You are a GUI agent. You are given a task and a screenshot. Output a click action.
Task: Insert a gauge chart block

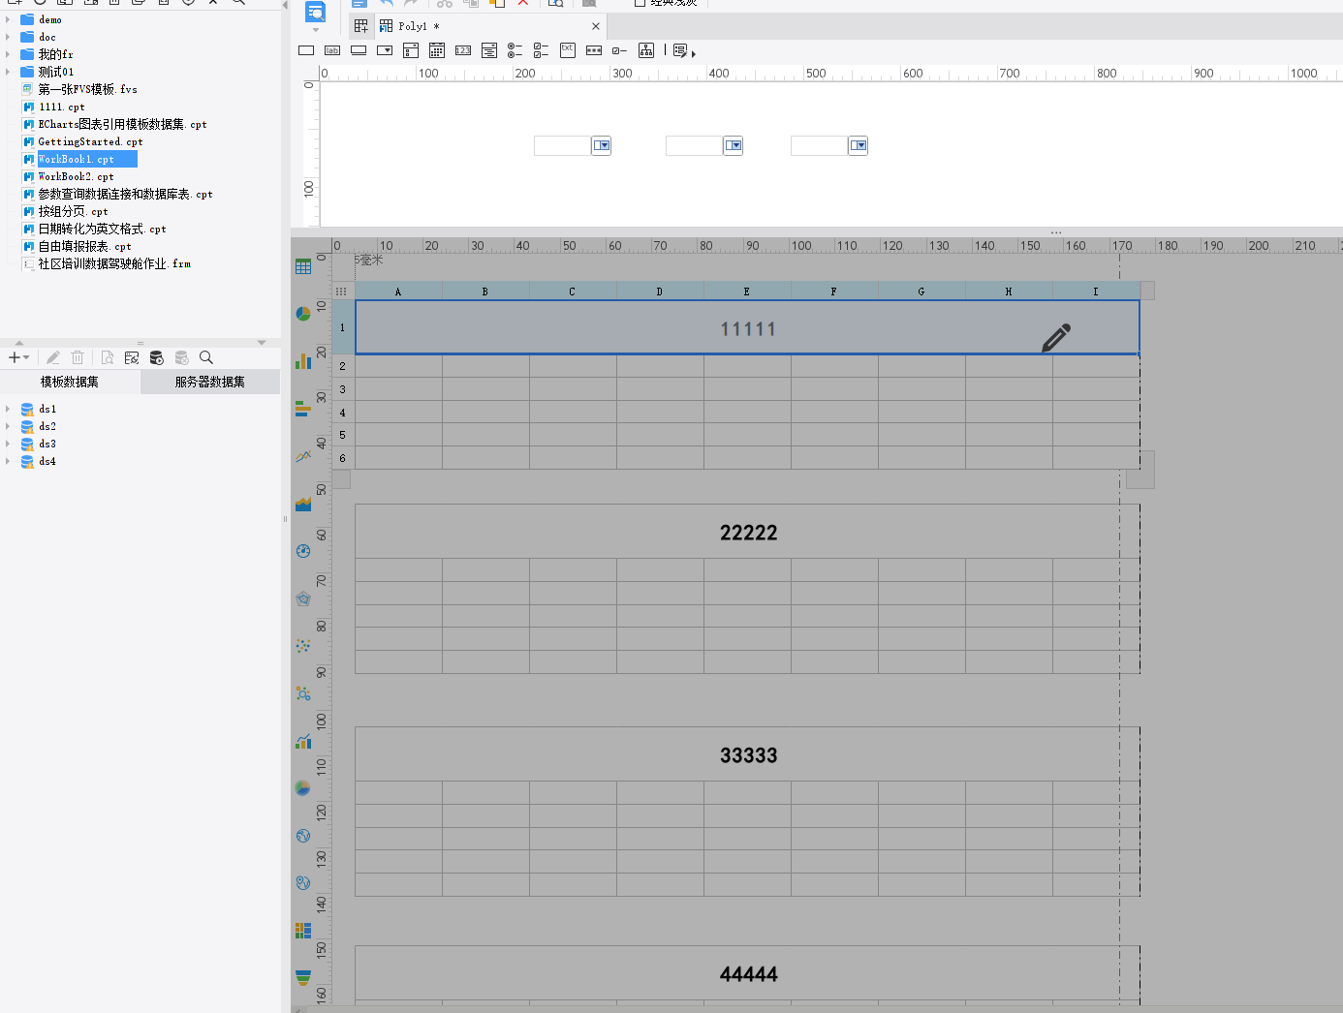point(303,551)
